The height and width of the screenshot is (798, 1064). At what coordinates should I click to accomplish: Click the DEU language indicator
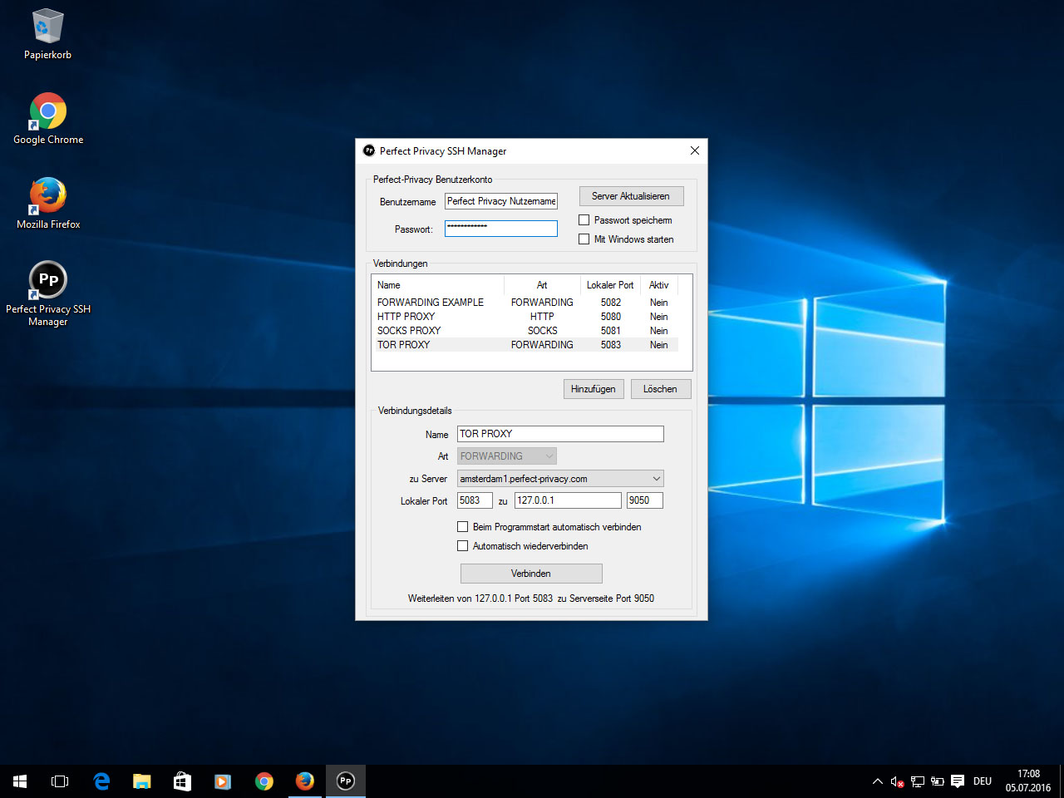pos(983,781)
